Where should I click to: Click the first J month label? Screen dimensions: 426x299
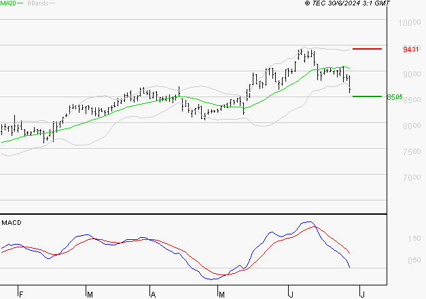coord(291,294)
